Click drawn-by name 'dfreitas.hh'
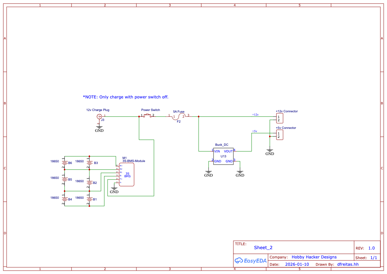The width and height of the screenshot is (387, 274). click(348, 264)
